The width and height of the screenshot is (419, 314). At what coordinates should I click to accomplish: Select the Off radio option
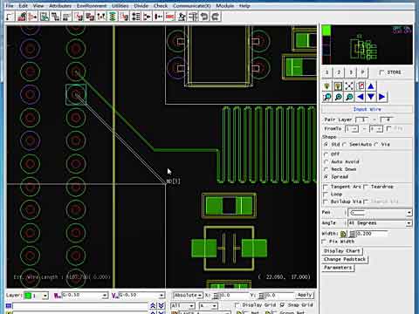326,154
